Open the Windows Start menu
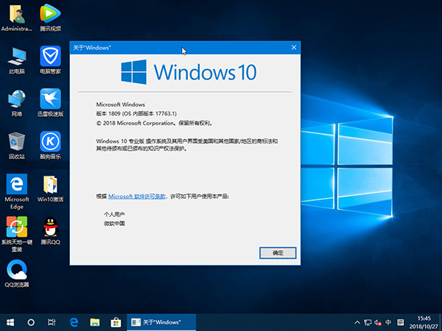 pyautogui.click(x=11, y=321)
